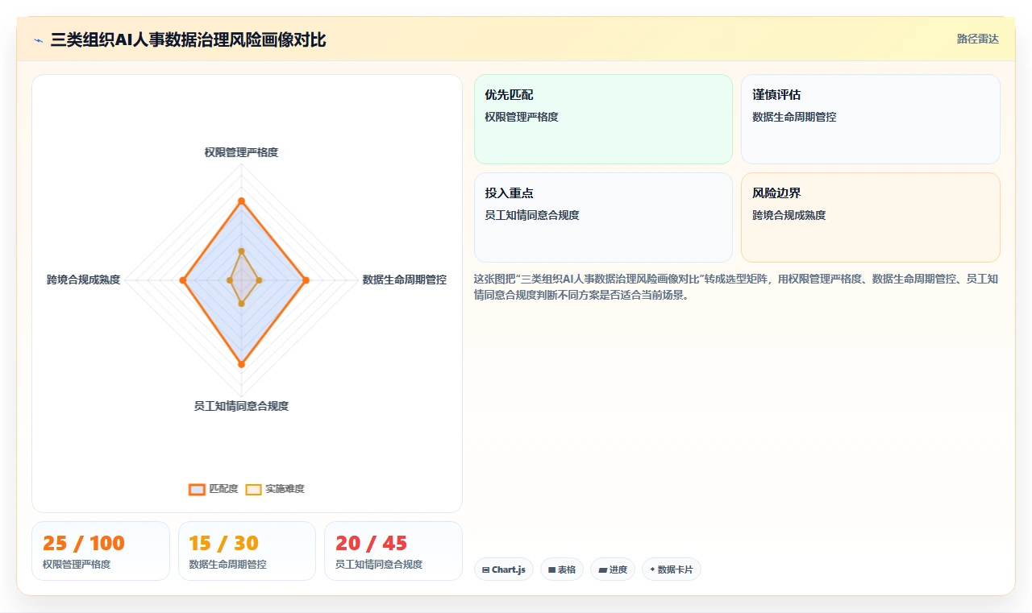The height and width of the screenshot is (613, 1032).
Task: Click the top orange radar data point
Action: point(241,201)
